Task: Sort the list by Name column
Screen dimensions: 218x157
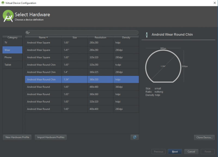Action: click(43, 37)
